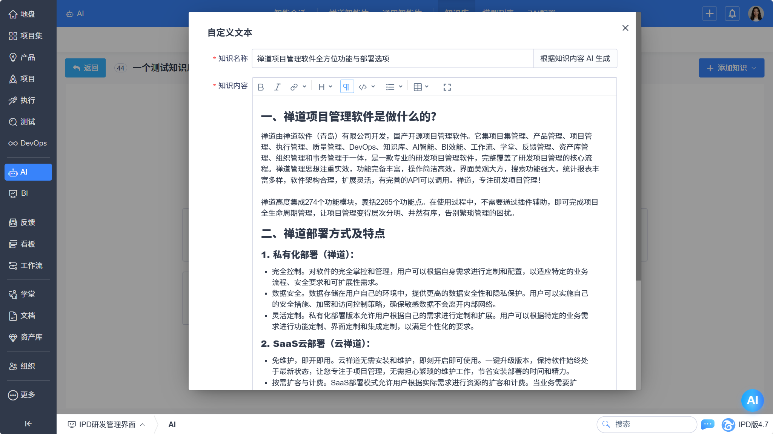
Task: Enter fullscreen editor mode
Action: click(447, 87)
